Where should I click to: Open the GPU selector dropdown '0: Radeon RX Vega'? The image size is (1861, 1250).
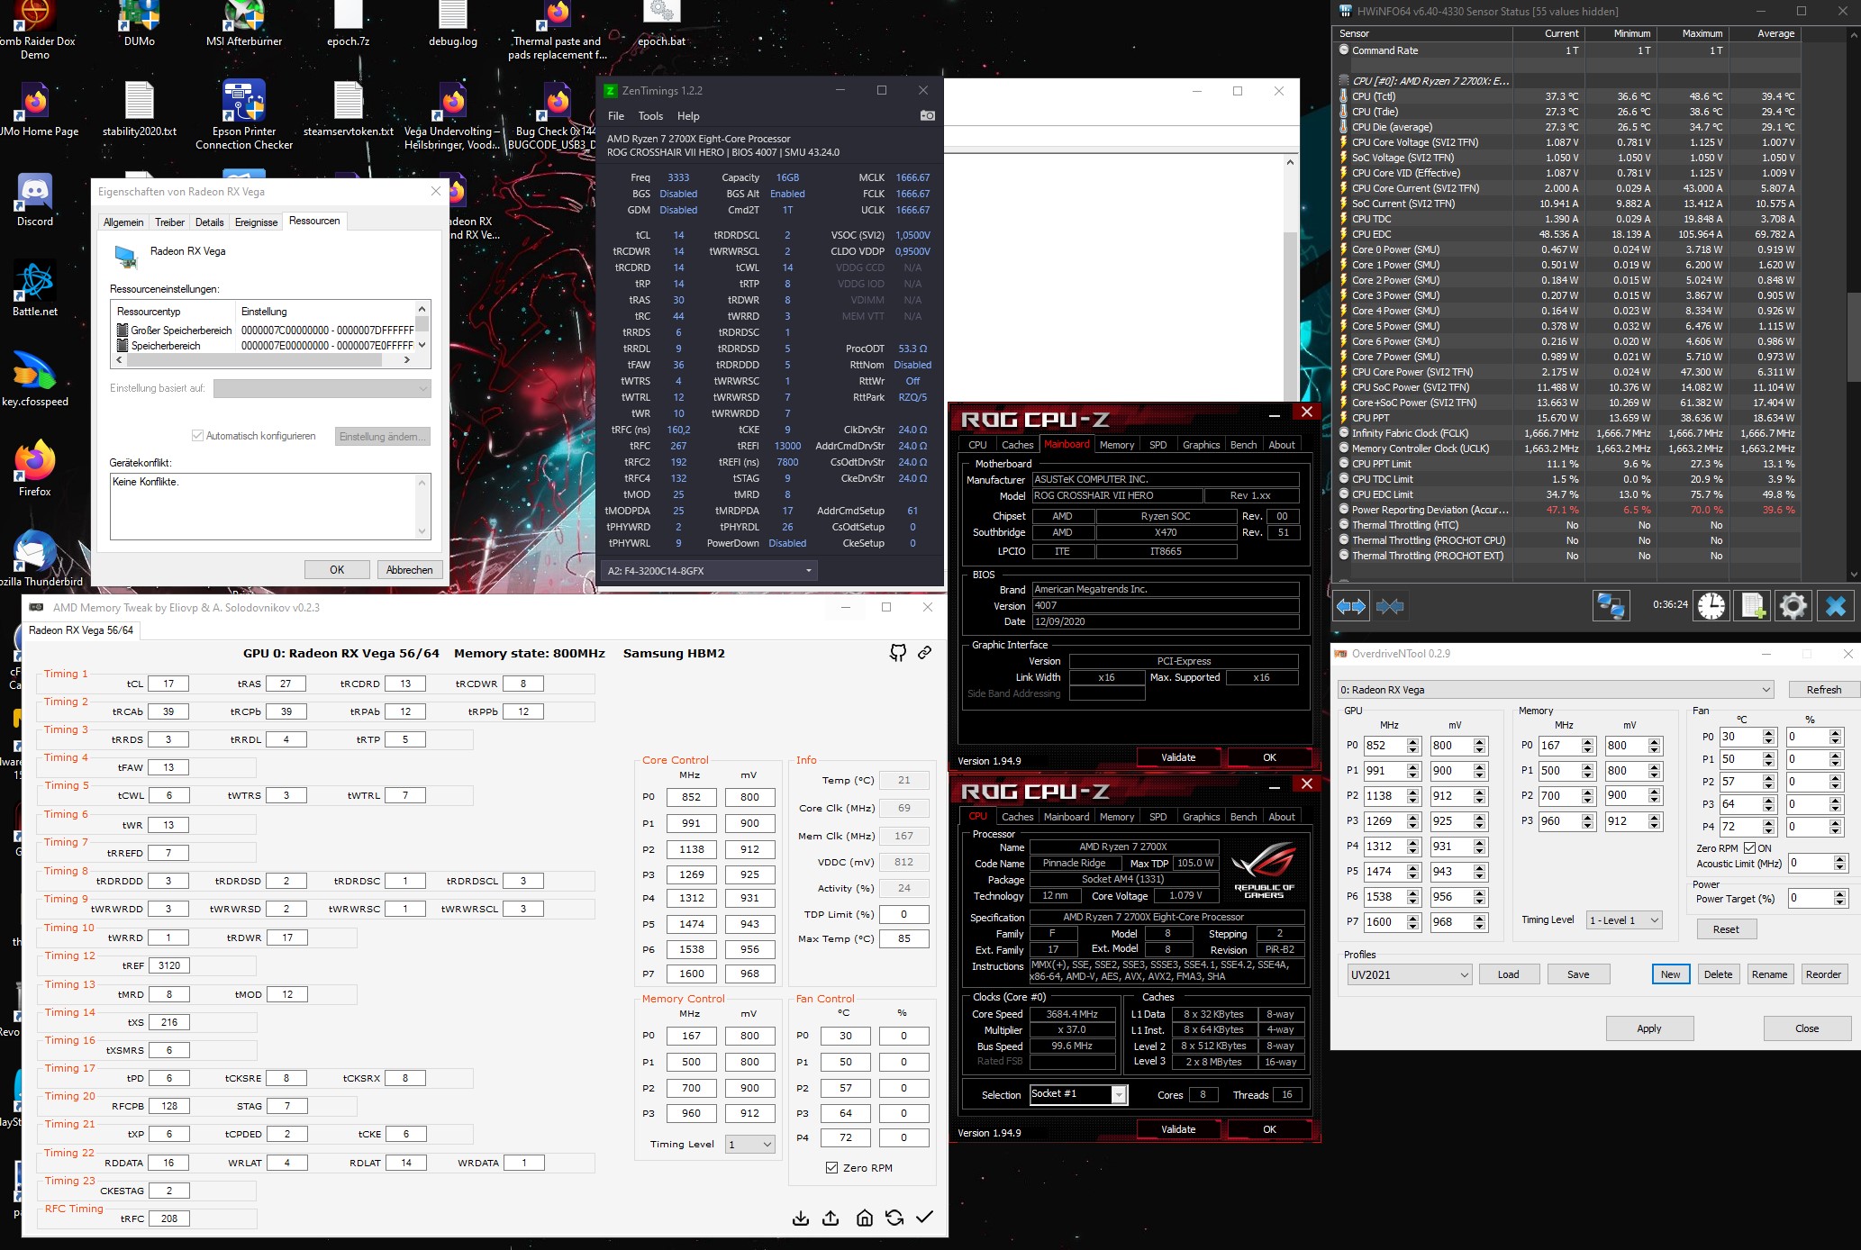coord(1556,690)
